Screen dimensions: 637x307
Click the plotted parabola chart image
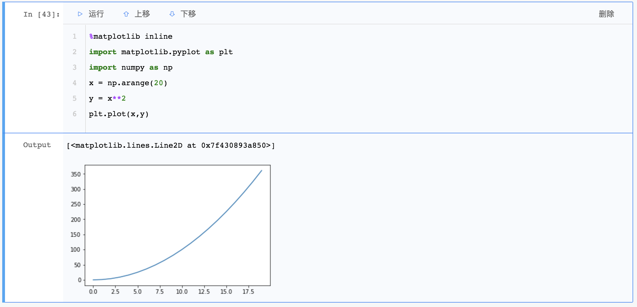click(x=177, y=225)
